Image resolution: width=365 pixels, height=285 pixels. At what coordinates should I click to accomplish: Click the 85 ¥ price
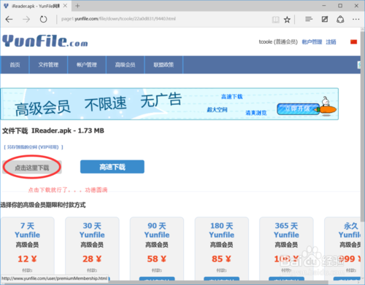pyautogui.click(x=221, y=259)
